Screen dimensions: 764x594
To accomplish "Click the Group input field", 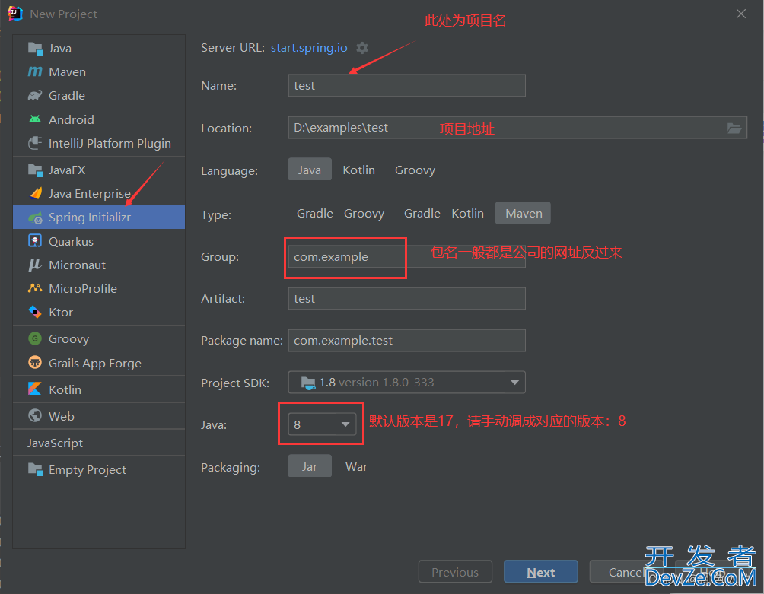I will coord(407,256).
